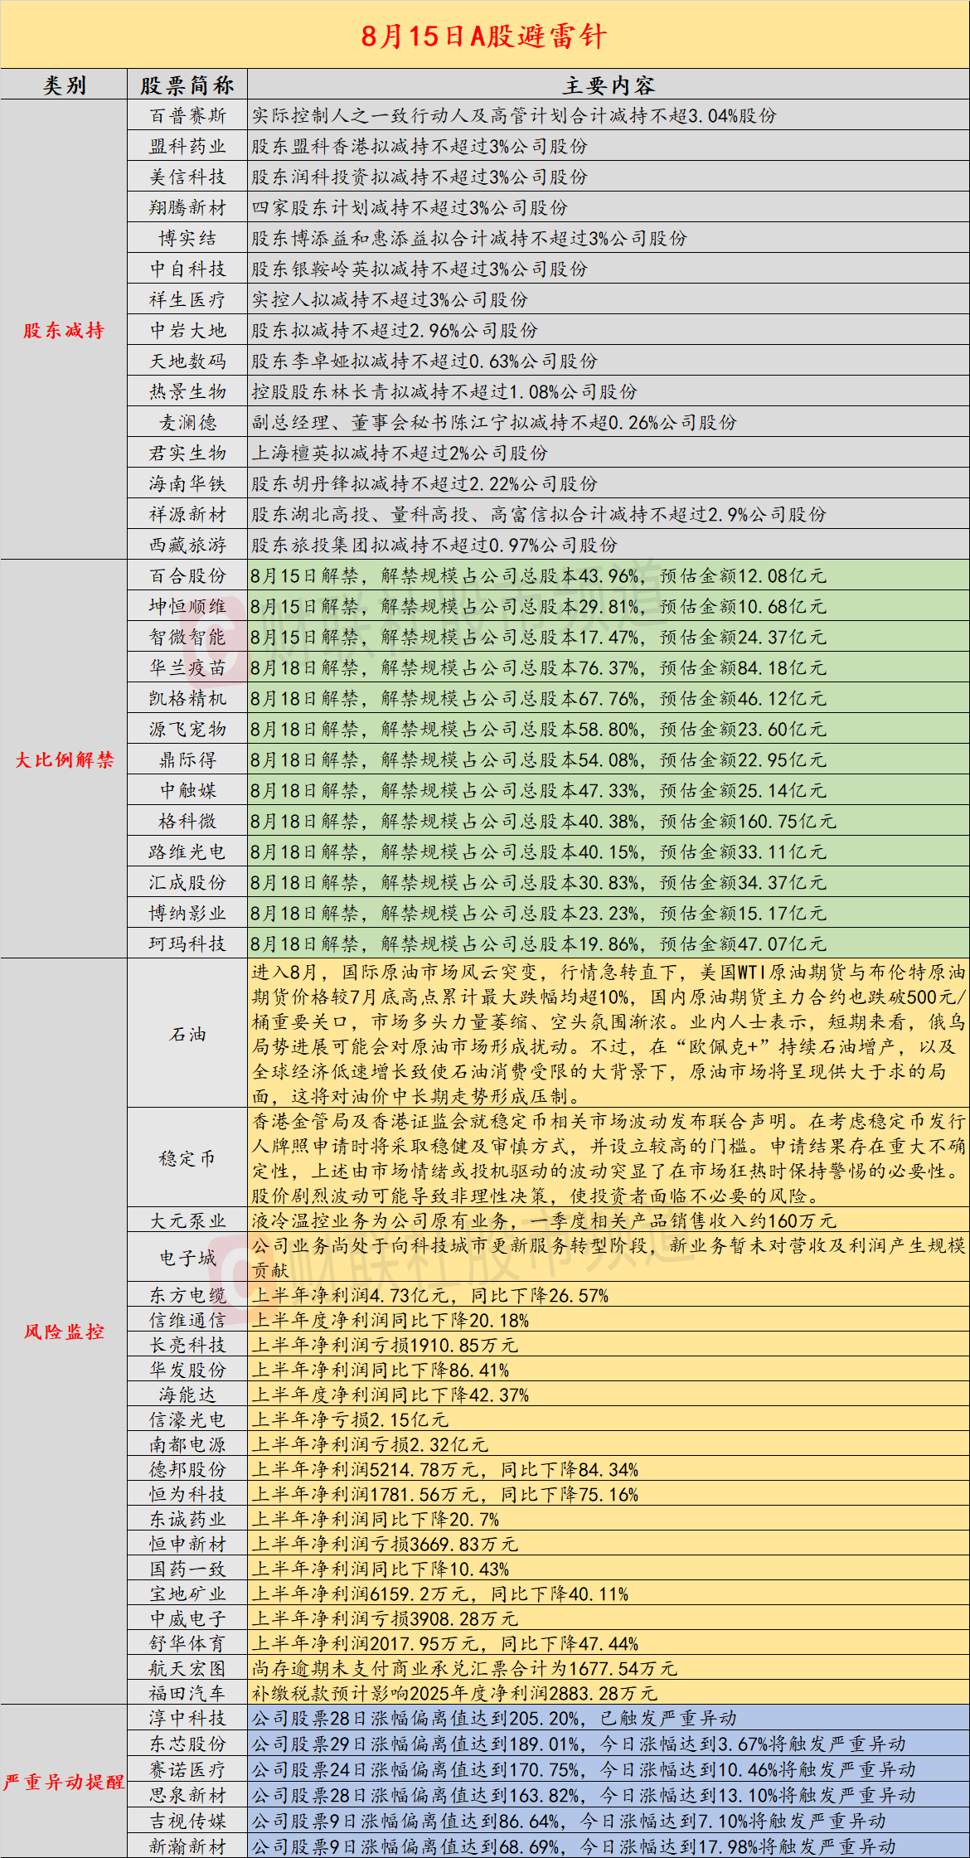Select stock name 路维光电
This screenshot has height=1858, width=970.
point(187,851)
